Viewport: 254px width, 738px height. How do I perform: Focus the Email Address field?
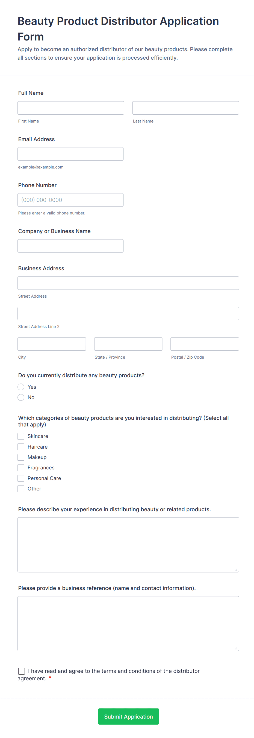pos(70,154)
